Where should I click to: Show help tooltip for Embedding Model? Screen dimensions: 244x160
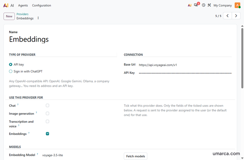(x=37, y=154)
